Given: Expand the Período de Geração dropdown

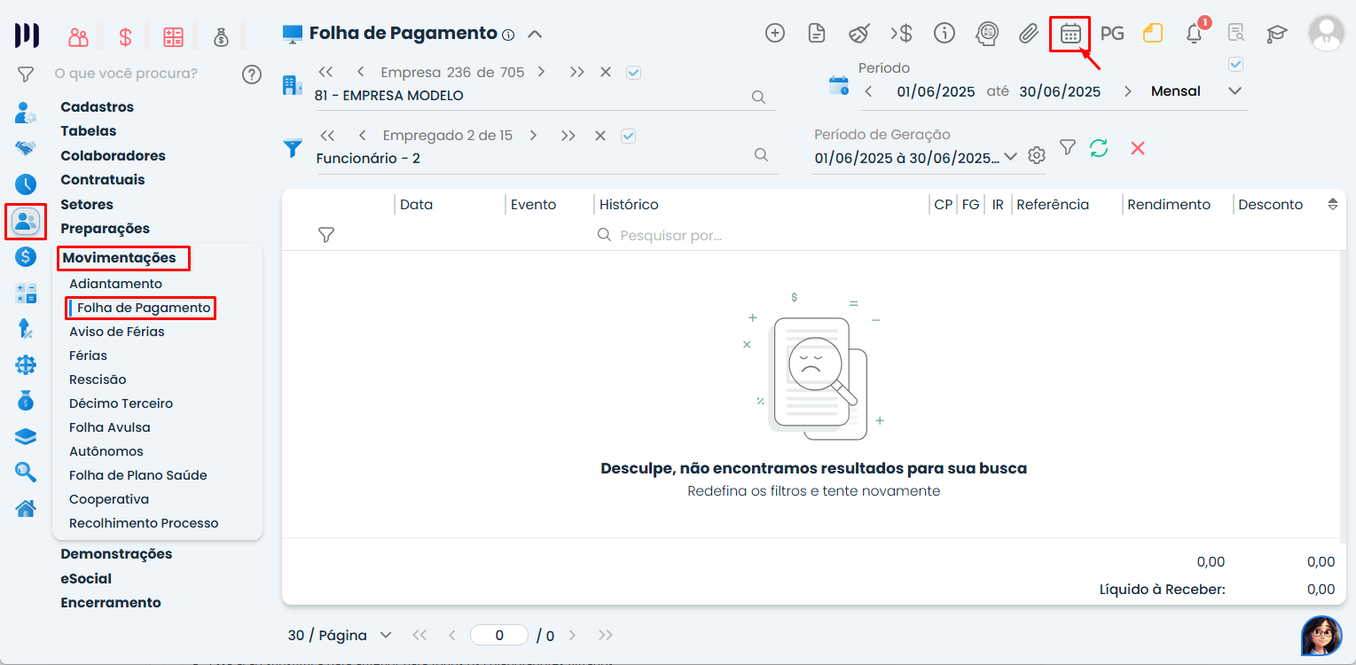Looking at the screenshot, I should coord(1012,158).
